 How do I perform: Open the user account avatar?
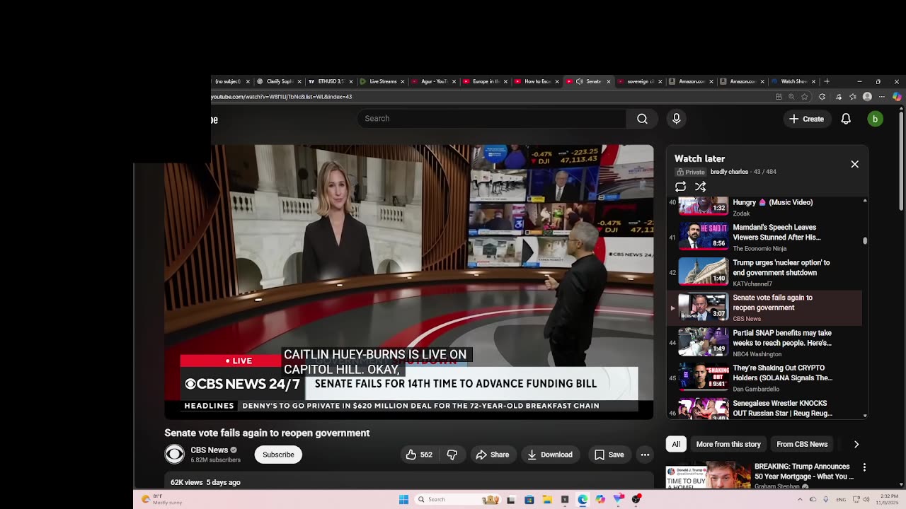pyautogui.click(x=875, y=119)
